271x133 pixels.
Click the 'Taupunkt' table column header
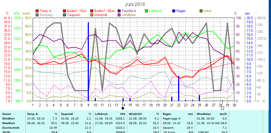tap(67, 114)
